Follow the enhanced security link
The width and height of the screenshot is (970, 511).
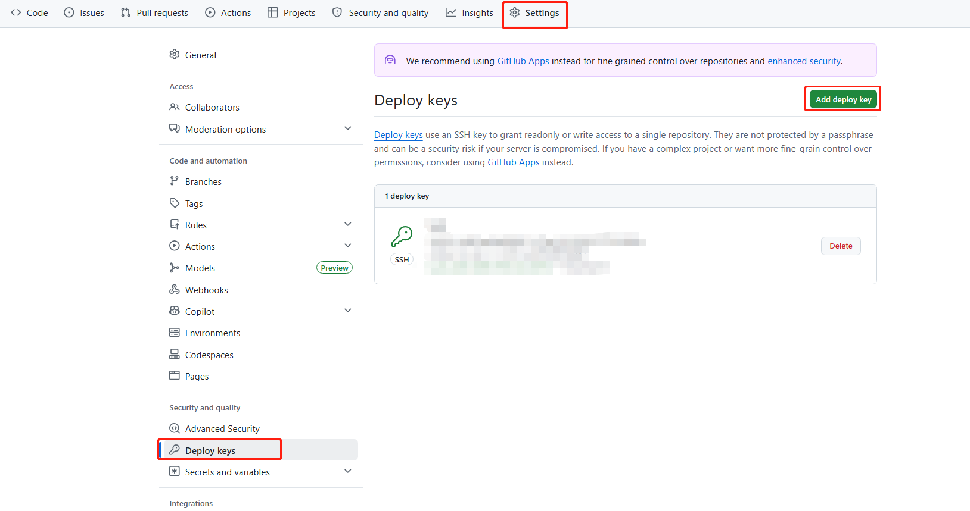coord(804,61)
